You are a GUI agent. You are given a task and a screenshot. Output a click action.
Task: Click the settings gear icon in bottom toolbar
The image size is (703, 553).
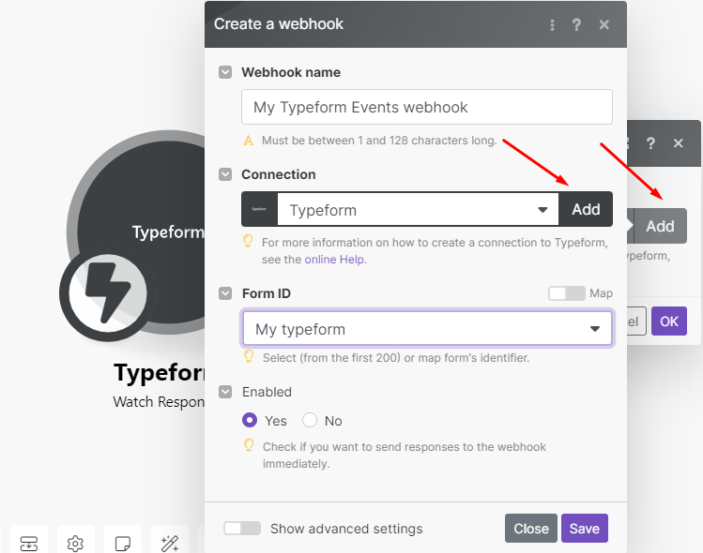pos(75,543)
